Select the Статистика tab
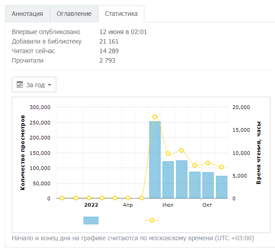 point(121,14)
